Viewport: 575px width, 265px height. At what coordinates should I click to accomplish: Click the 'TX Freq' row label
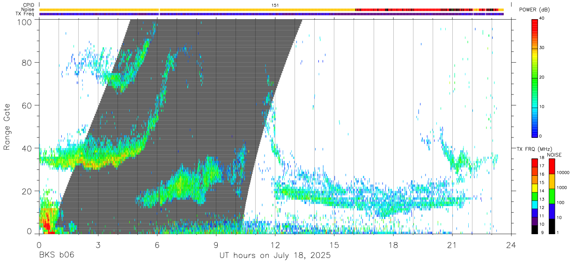pos(26,14)
